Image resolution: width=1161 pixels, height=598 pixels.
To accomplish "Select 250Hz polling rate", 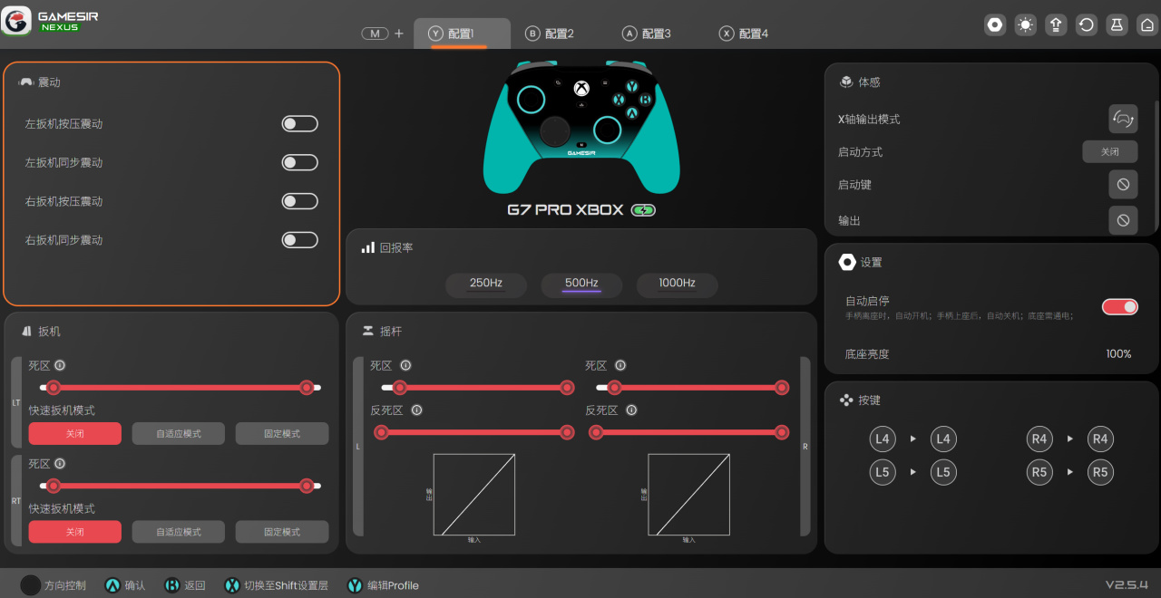I will coord(486,285).
